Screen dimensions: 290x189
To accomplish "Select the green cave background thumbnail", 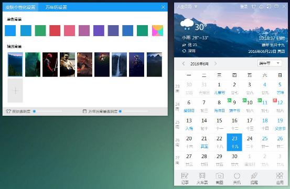I will click(33, 64).
